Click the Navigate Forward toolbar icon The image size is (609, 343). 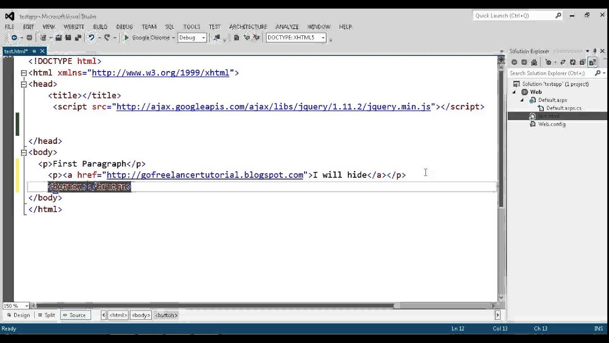(x=29, y=38)
